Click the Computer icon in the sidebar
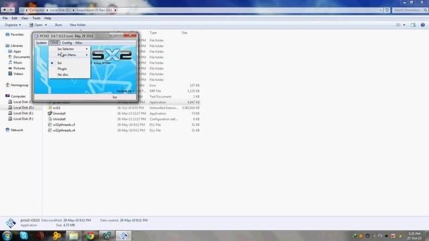This screenshot has height=241, width=429. [7, 96]
